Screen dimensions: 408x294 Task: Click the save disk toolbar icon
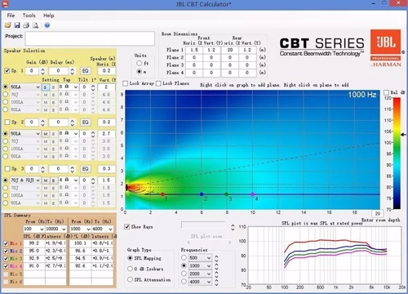(17, 25)
